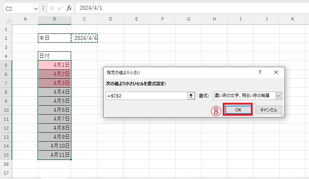Select row 2 header
The image size is (309, 179).
[6, 38]
